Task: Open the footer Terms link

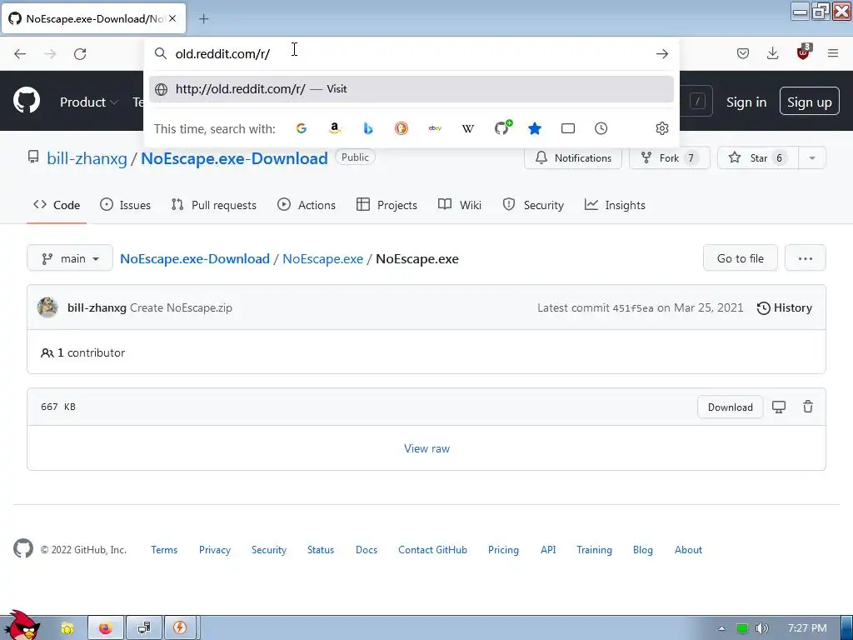Action: (x=164, y=550)
